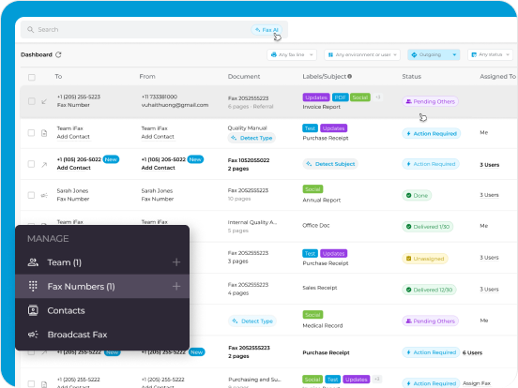Screen dimensions: 518x388
Task: Click the Fax AI button in search bar
Action: click(x=267, y=30)
